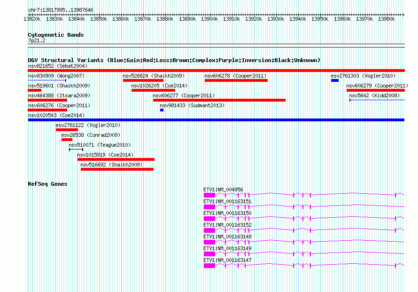Click the nsv1015919 red loss bar
Viewport: 418px width, 292px height.
(x=116, y=159)
